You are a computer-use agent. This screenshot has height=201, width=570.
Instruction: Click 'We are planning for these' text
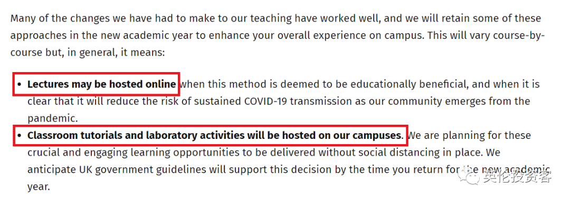tap(469, 135)
